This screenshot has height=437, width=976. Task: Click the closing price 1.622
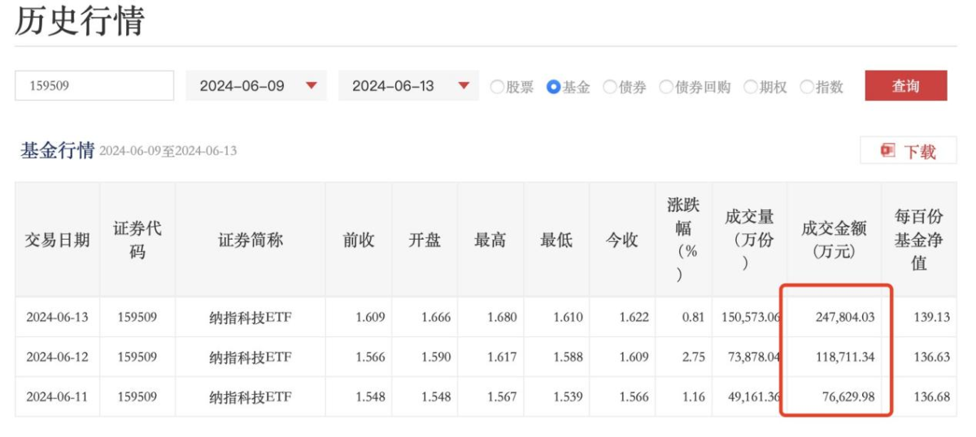tap(634, 318)
